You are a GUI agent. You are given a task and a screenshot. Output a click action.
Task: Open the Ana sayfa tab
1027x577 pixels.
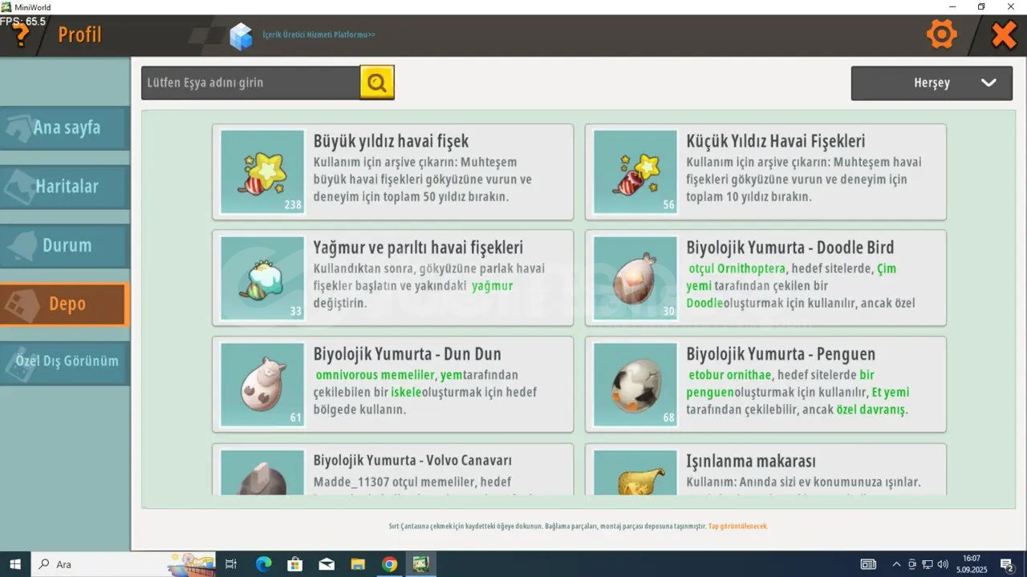[x=64, y=127]
